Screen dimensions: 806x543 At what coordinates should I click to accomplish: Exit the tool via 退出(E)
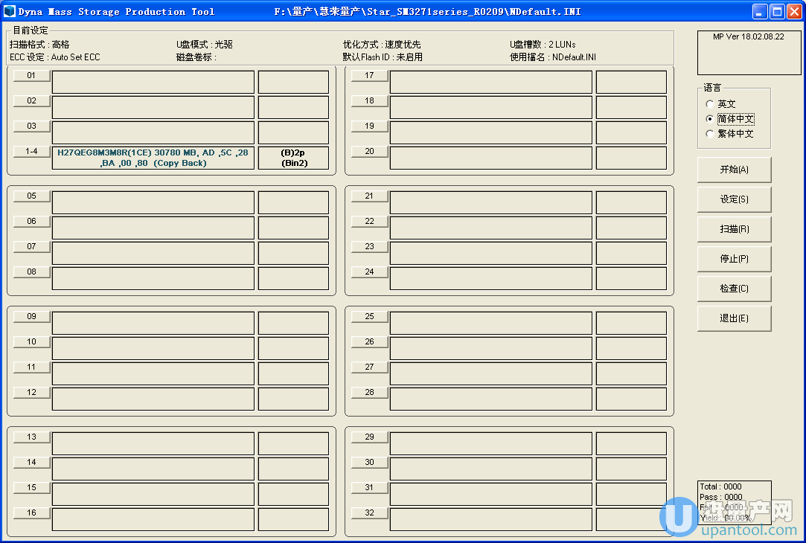point(734,318)
